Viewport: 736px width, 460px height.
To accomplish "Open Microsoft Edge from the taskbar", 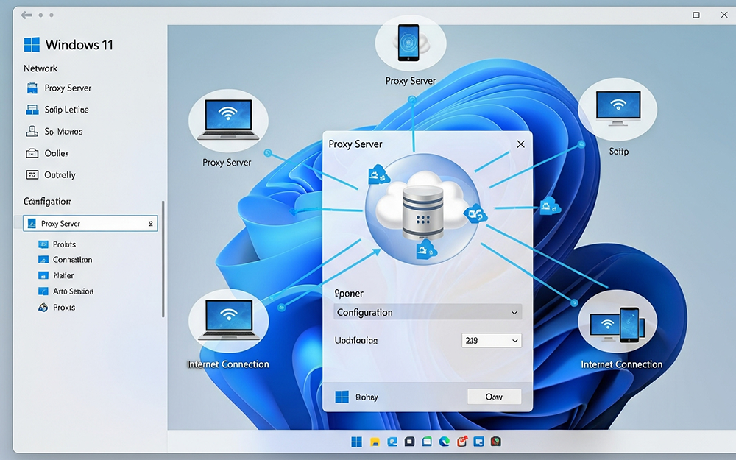I will (444, 442).
